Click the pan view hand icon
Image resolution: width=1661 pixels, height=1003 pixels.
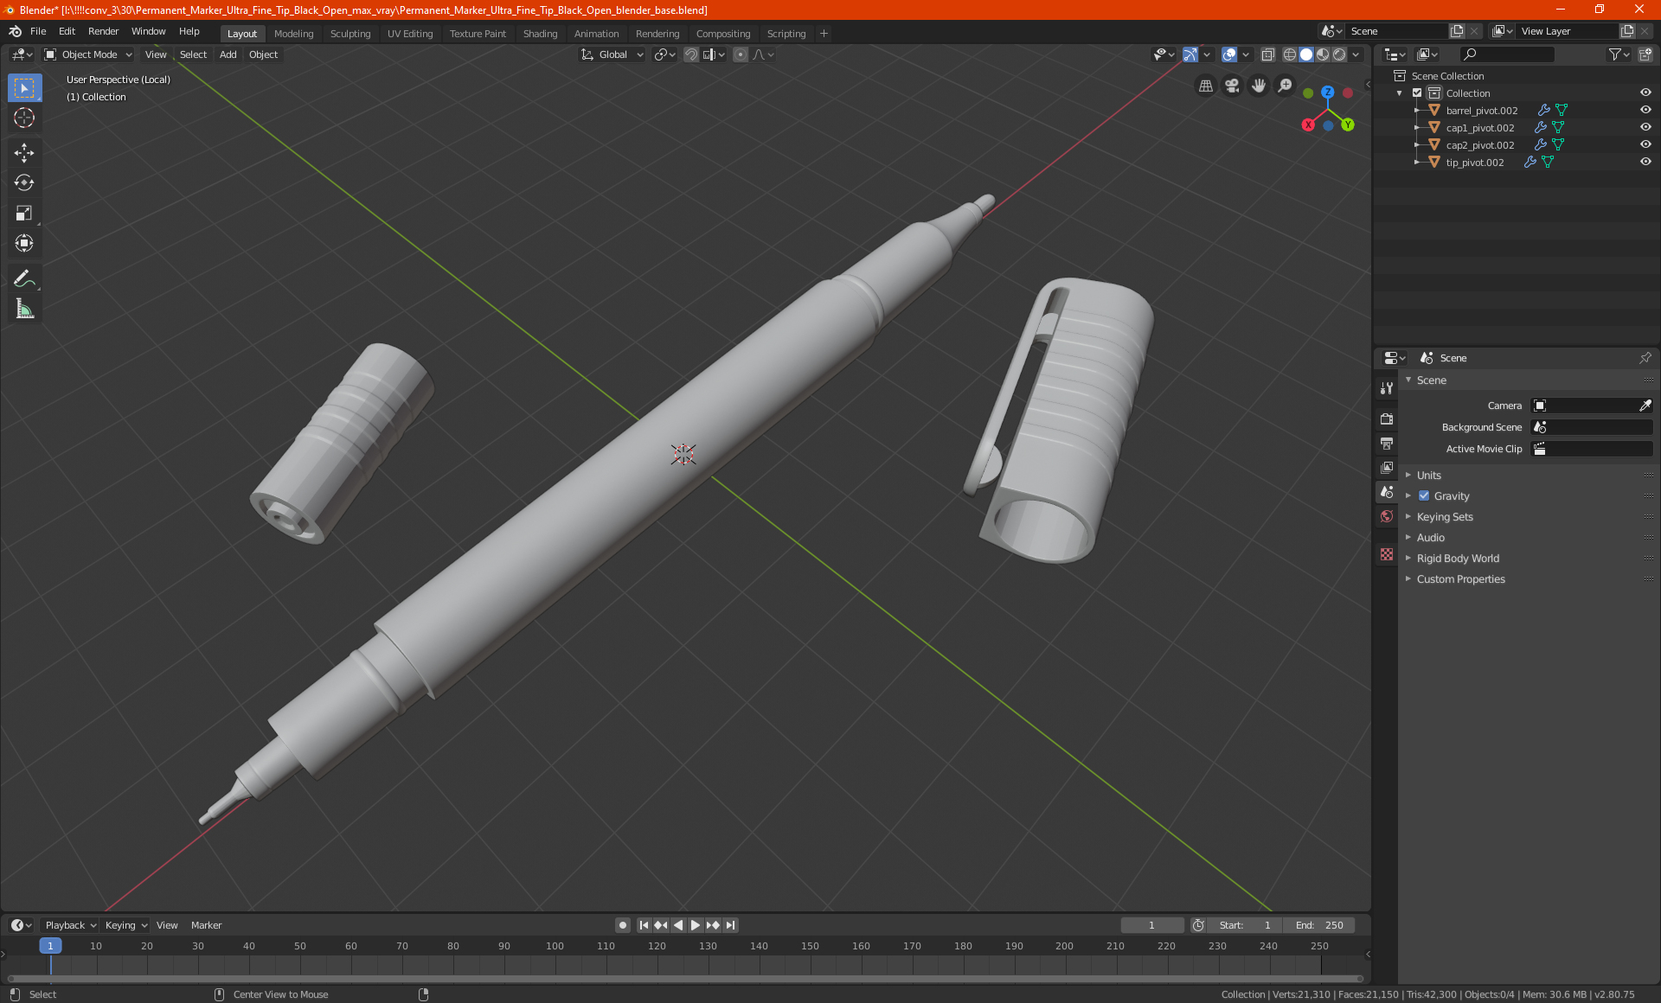click(x=1259, y=86)
